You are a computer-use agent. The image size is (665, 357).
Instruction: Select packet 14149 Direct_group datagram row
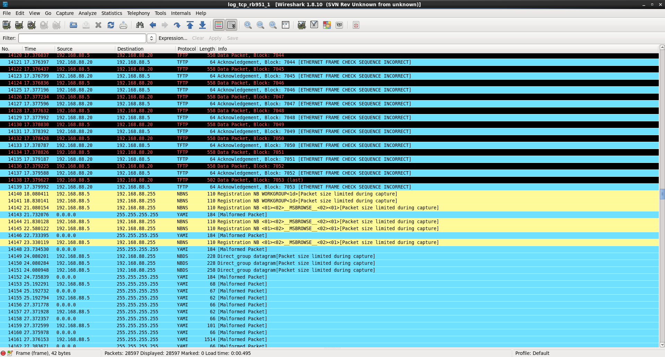pyautogui.click(x=329, y=256)
